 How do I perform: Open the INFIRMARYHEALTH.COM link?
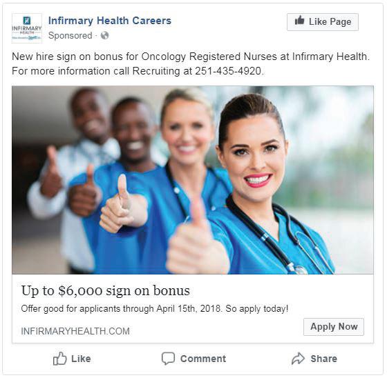pyautogui.click(x=75, y=331)
